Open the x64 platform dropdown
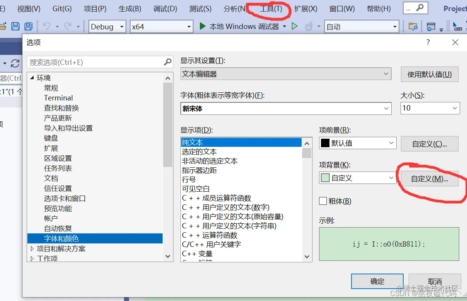 (x=161, y=27)
